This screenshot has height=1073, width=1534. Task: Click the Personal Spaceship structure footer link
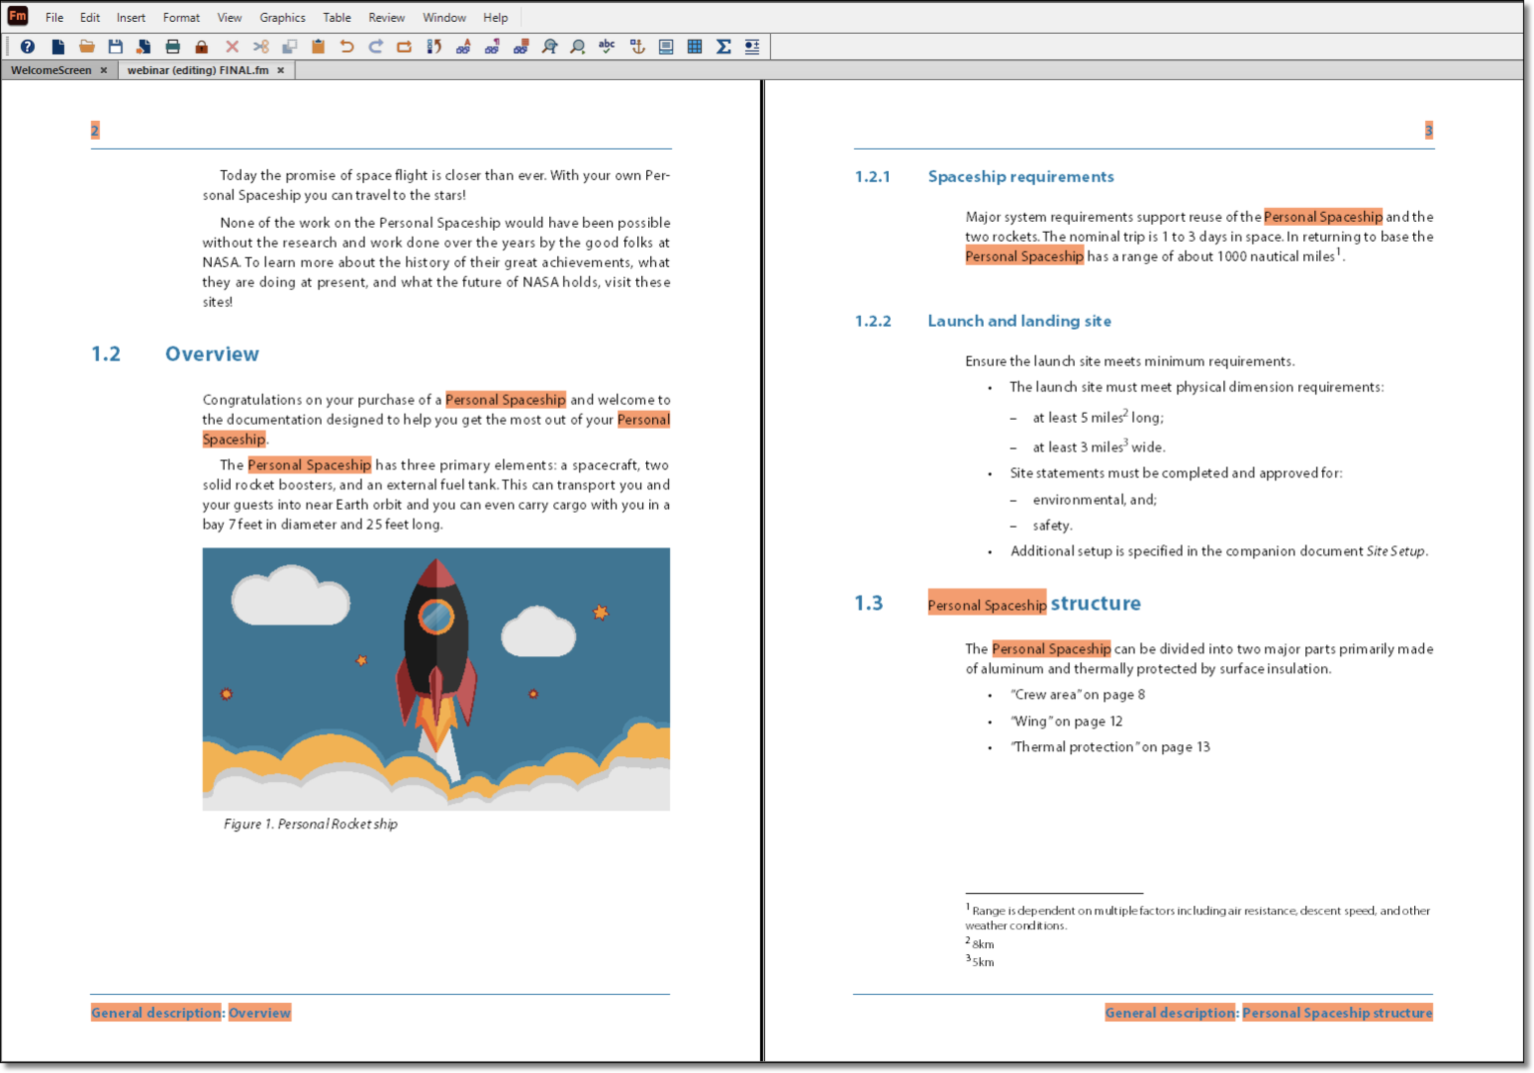[x=1337, y=1012]
